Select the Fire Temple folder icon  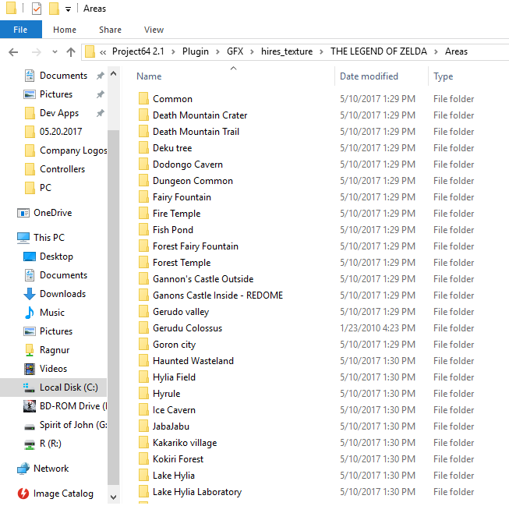click(x=143, y=213)
